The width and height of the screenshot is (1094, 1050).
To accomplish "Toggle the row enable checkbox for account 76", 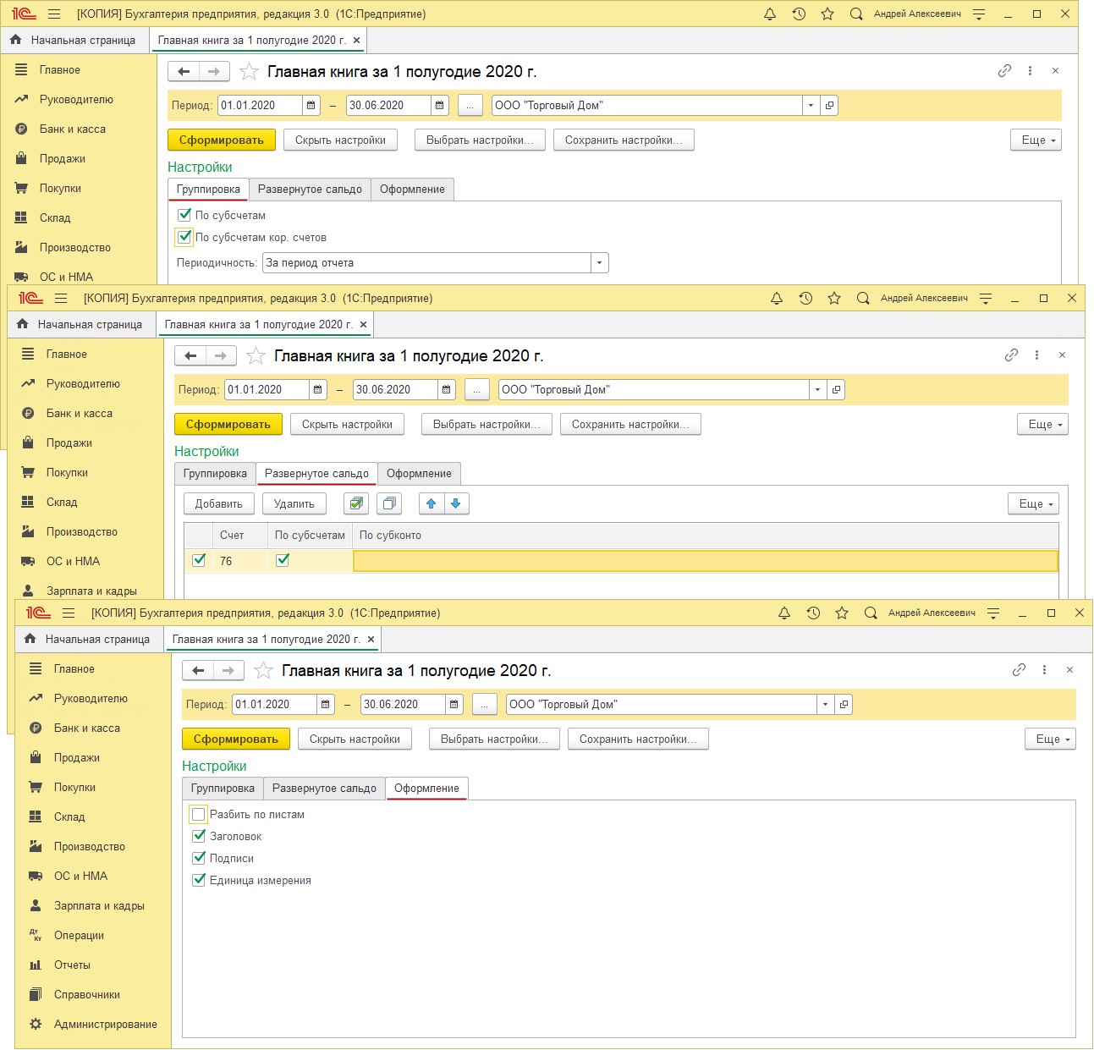I will [x=199, y=560].
